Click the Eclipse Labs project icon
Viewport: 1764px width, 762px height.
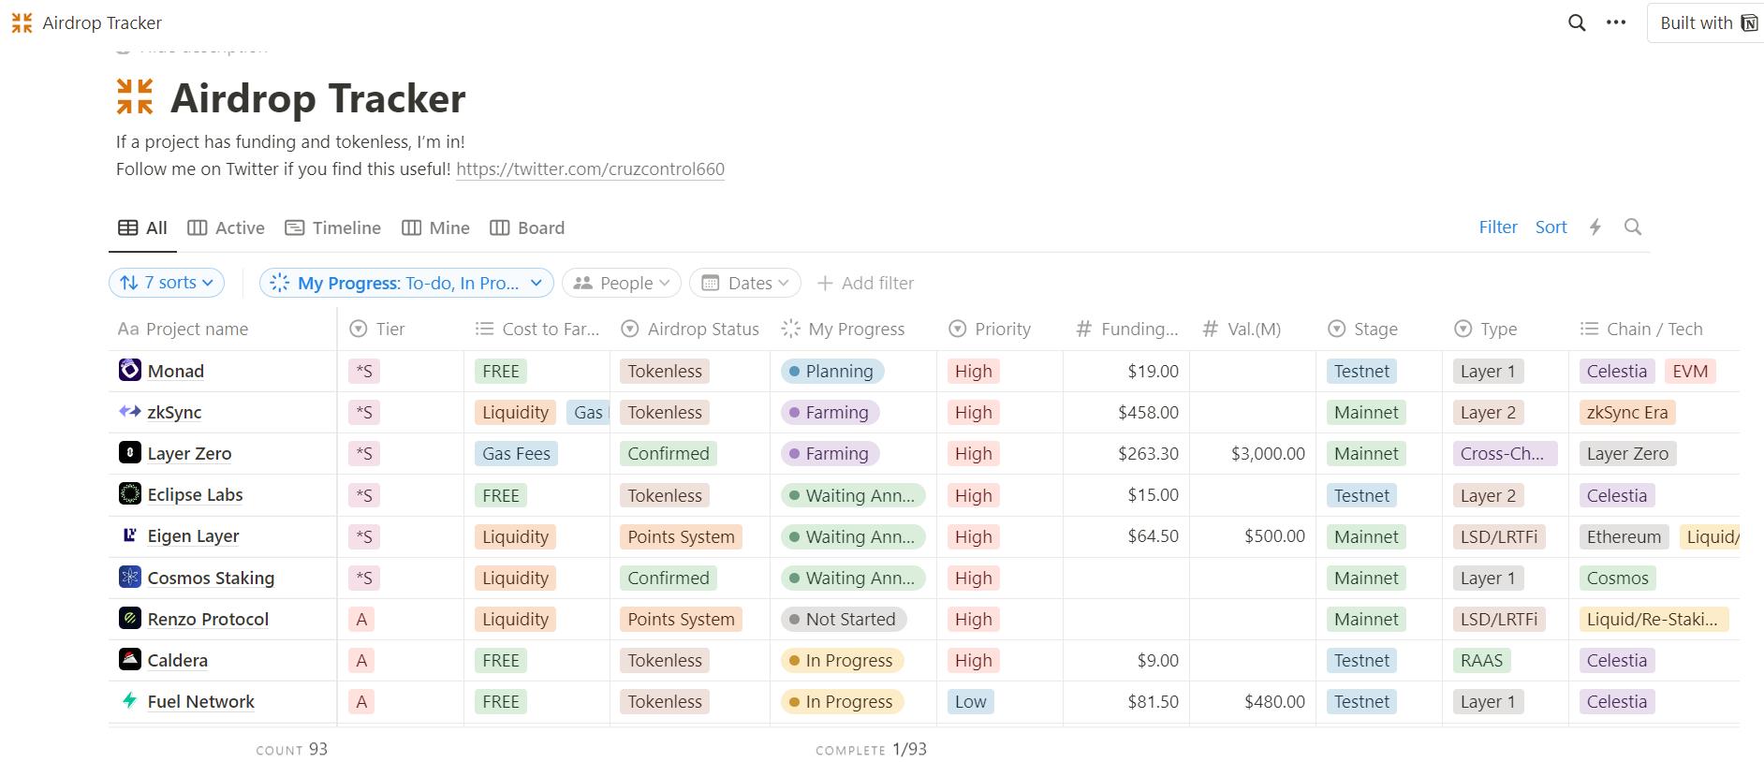click(130, 494)
